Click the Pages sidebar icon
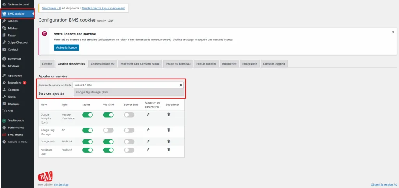 [4, 35]
